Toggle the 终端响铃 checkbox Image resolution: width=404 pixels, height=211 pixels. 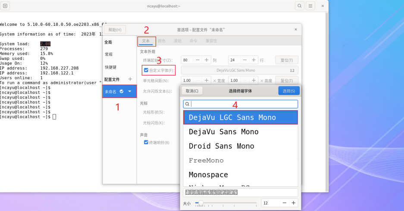146,142
